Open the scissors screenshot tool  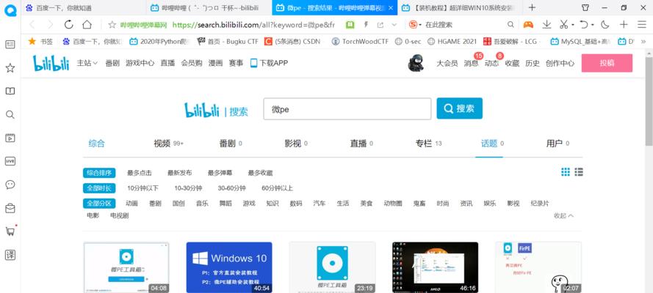coord(563,25)
